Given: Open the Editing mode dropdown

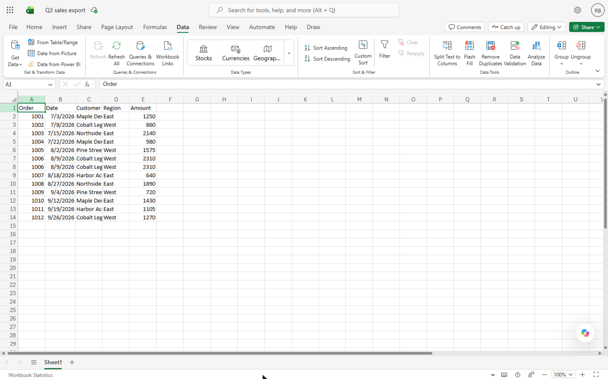Looking at the screenshot, I should (546, 27).
